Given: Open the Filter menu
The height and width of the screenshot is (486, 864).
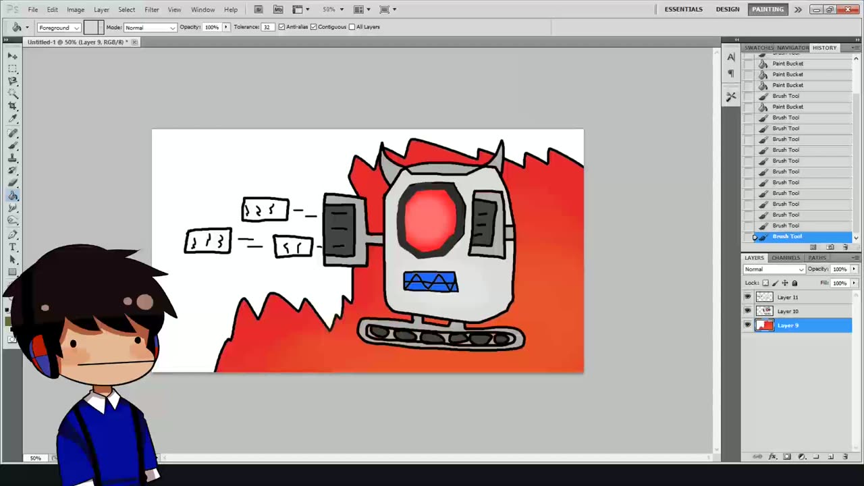Looking at the screenshot, I should pos(152,9).
